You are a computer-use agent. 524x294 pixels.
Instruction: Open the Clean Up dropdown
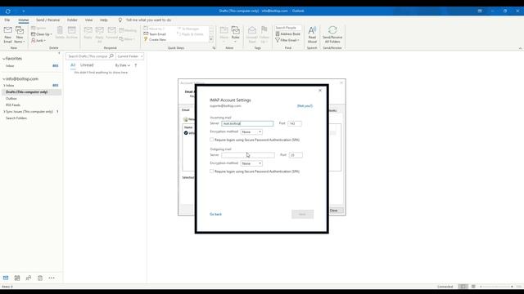[42, 34]
